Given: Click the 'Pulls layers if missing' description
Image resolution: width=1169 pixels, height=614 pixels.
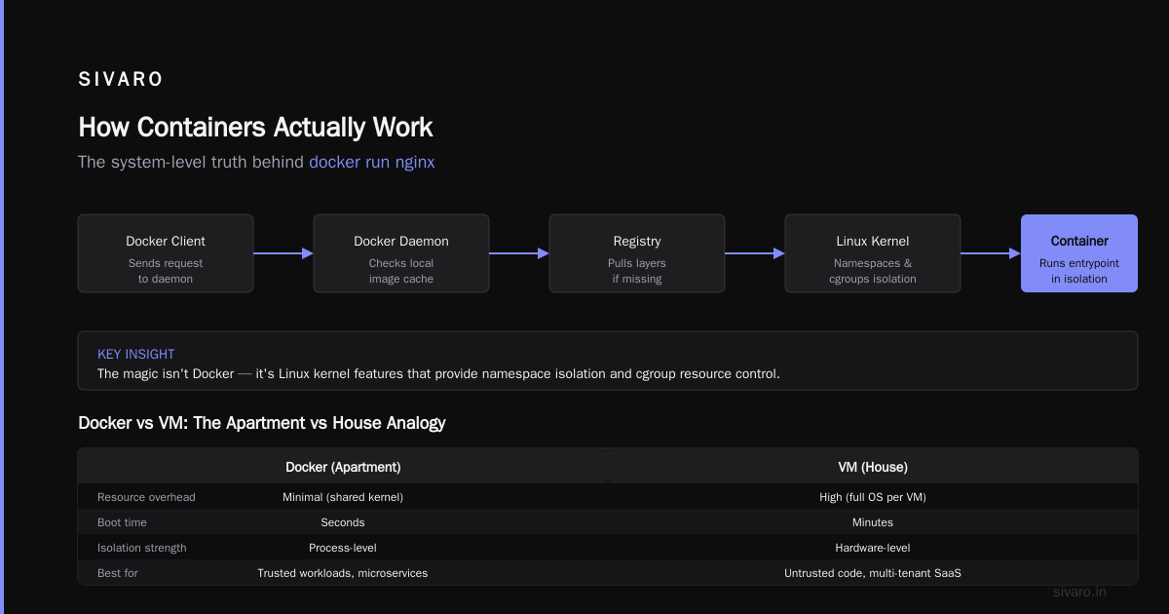Looking at the screenshot, I should pos(637,271).
